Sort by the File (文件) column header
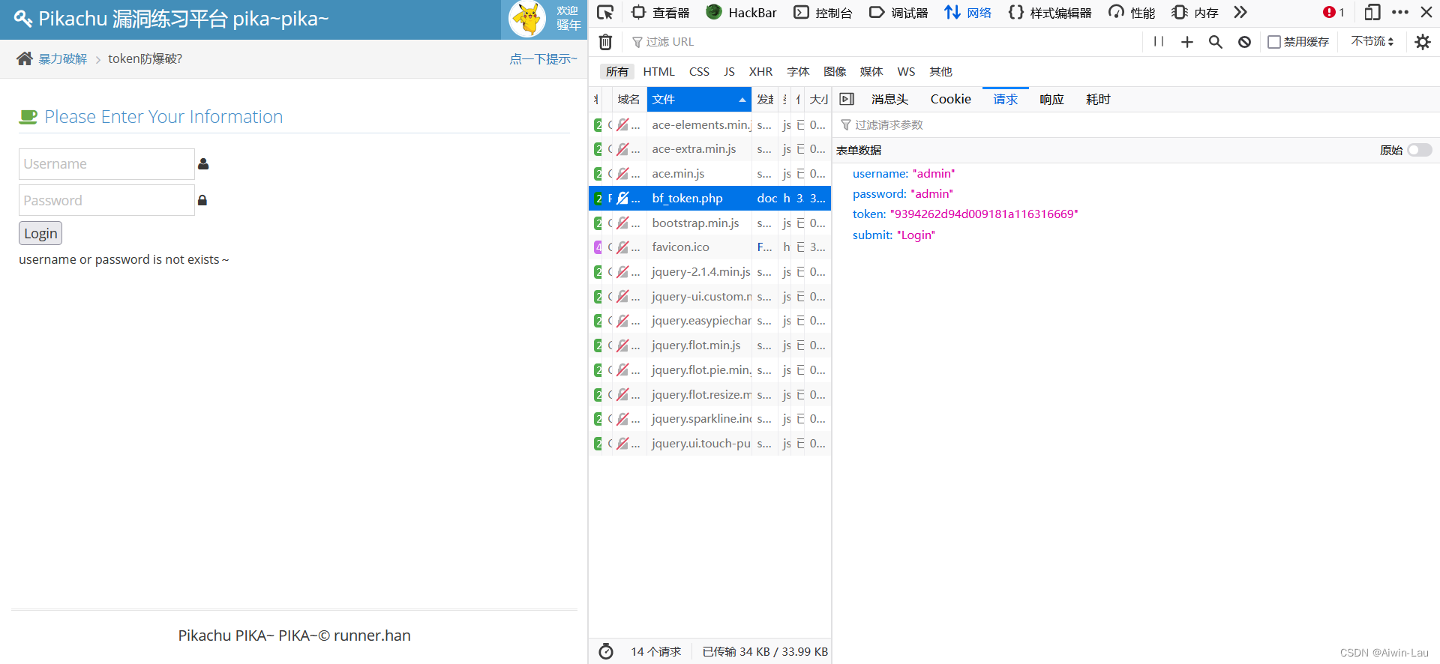This screenshot has width=1440, height=664. tap(699, 100)
